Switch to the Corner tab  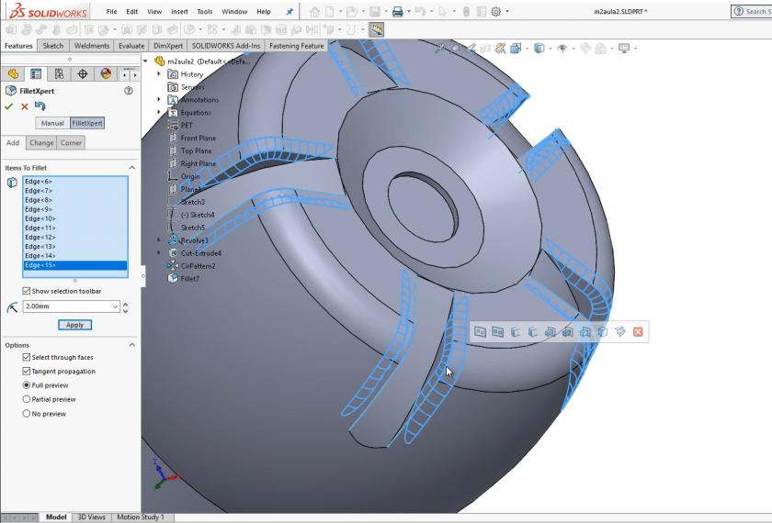(71, 143)
